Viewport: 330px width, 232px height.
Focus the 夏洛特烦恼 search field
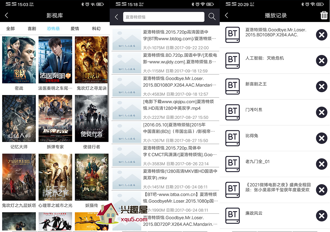point(164,17)
